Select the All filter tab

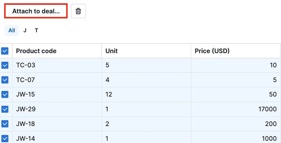[x=12, y=30]
